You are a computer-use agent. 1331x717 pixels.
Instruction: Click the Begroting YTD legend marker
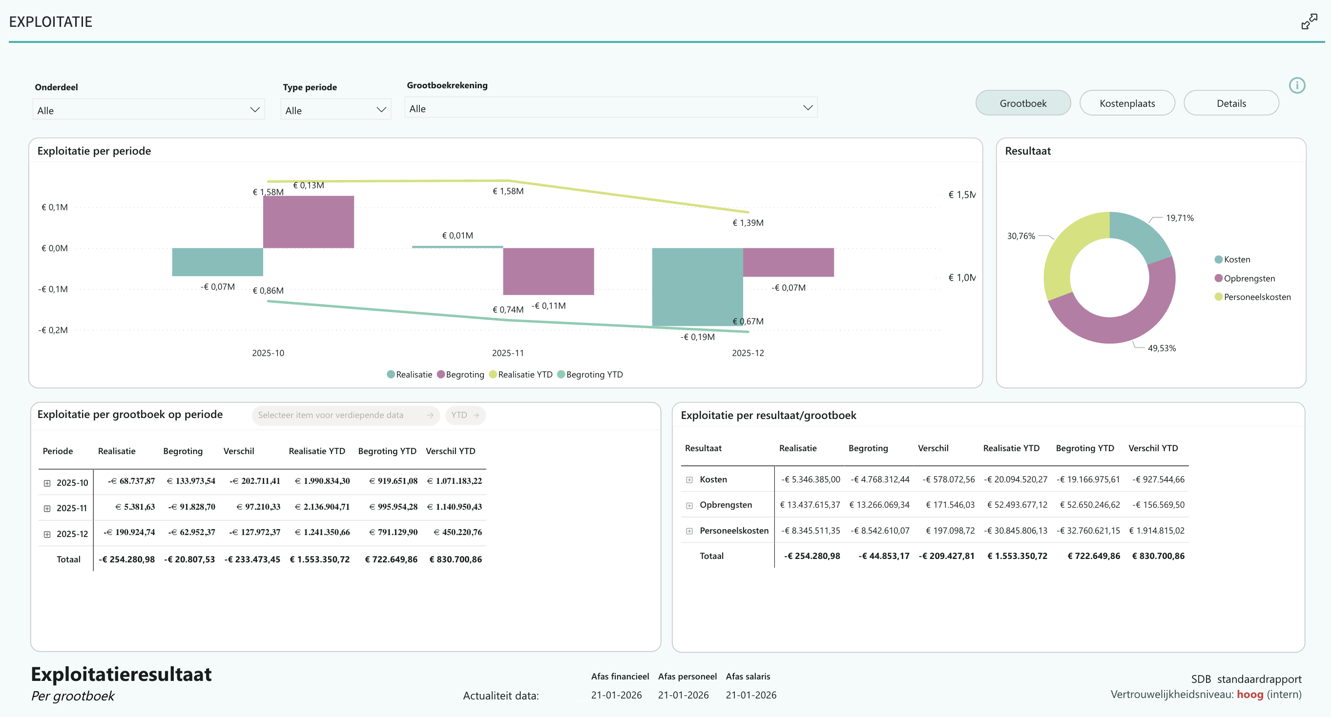click(561, 374)
